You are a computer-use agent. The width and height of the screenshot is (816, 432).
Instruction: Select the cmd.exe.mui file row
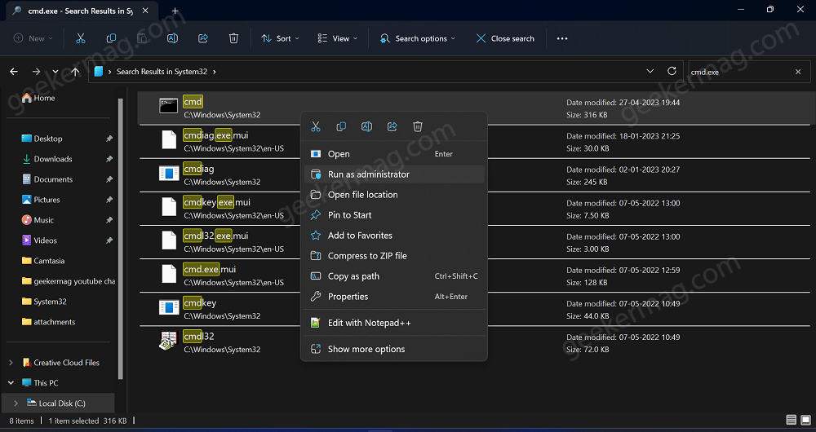click(x=475, y=276)
